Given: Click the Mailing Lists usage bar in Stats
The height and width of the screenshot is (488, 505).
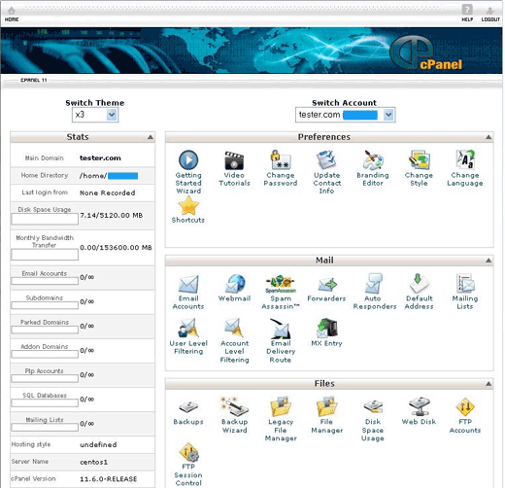Looking at the screenshot, I should (x=45, y=428).
